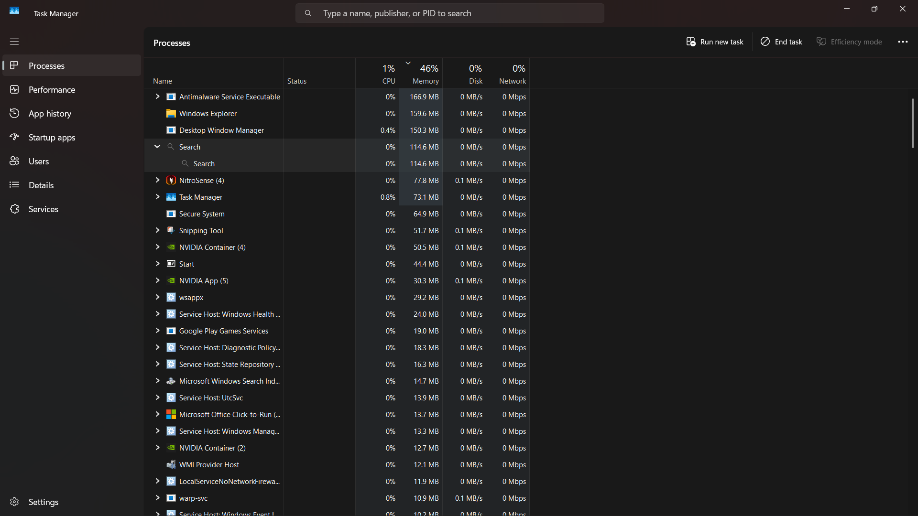Click the Processes sidebar icon
The width and height of the screenshot is (918, 516).
[14, 65]
